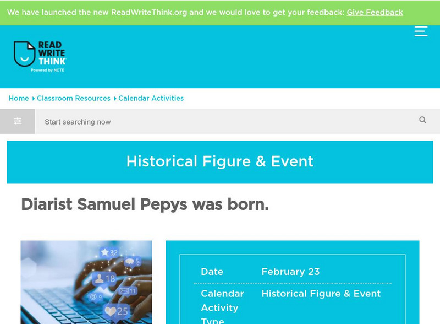
Task: Click the arrow before Classroom Resources
Action: 33,99
